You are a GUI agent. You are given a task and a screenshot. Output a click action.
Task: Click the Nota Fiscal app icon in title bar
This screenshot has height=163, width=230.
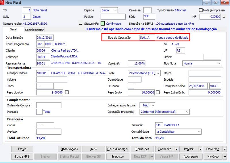pos(2,2)
